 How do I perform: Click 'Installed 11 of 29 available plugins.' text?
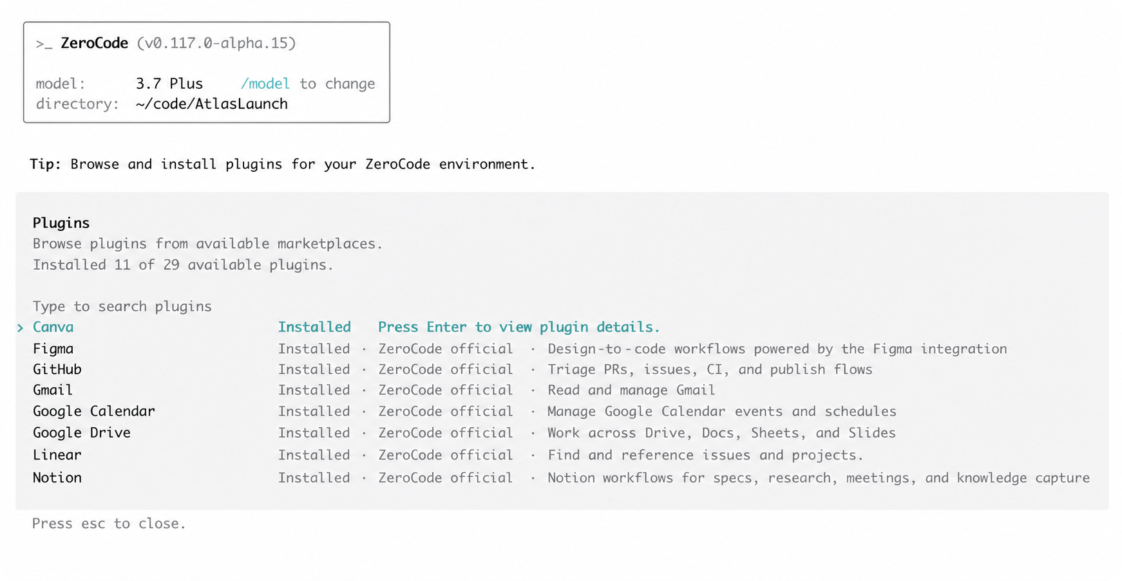click(183, 264)
